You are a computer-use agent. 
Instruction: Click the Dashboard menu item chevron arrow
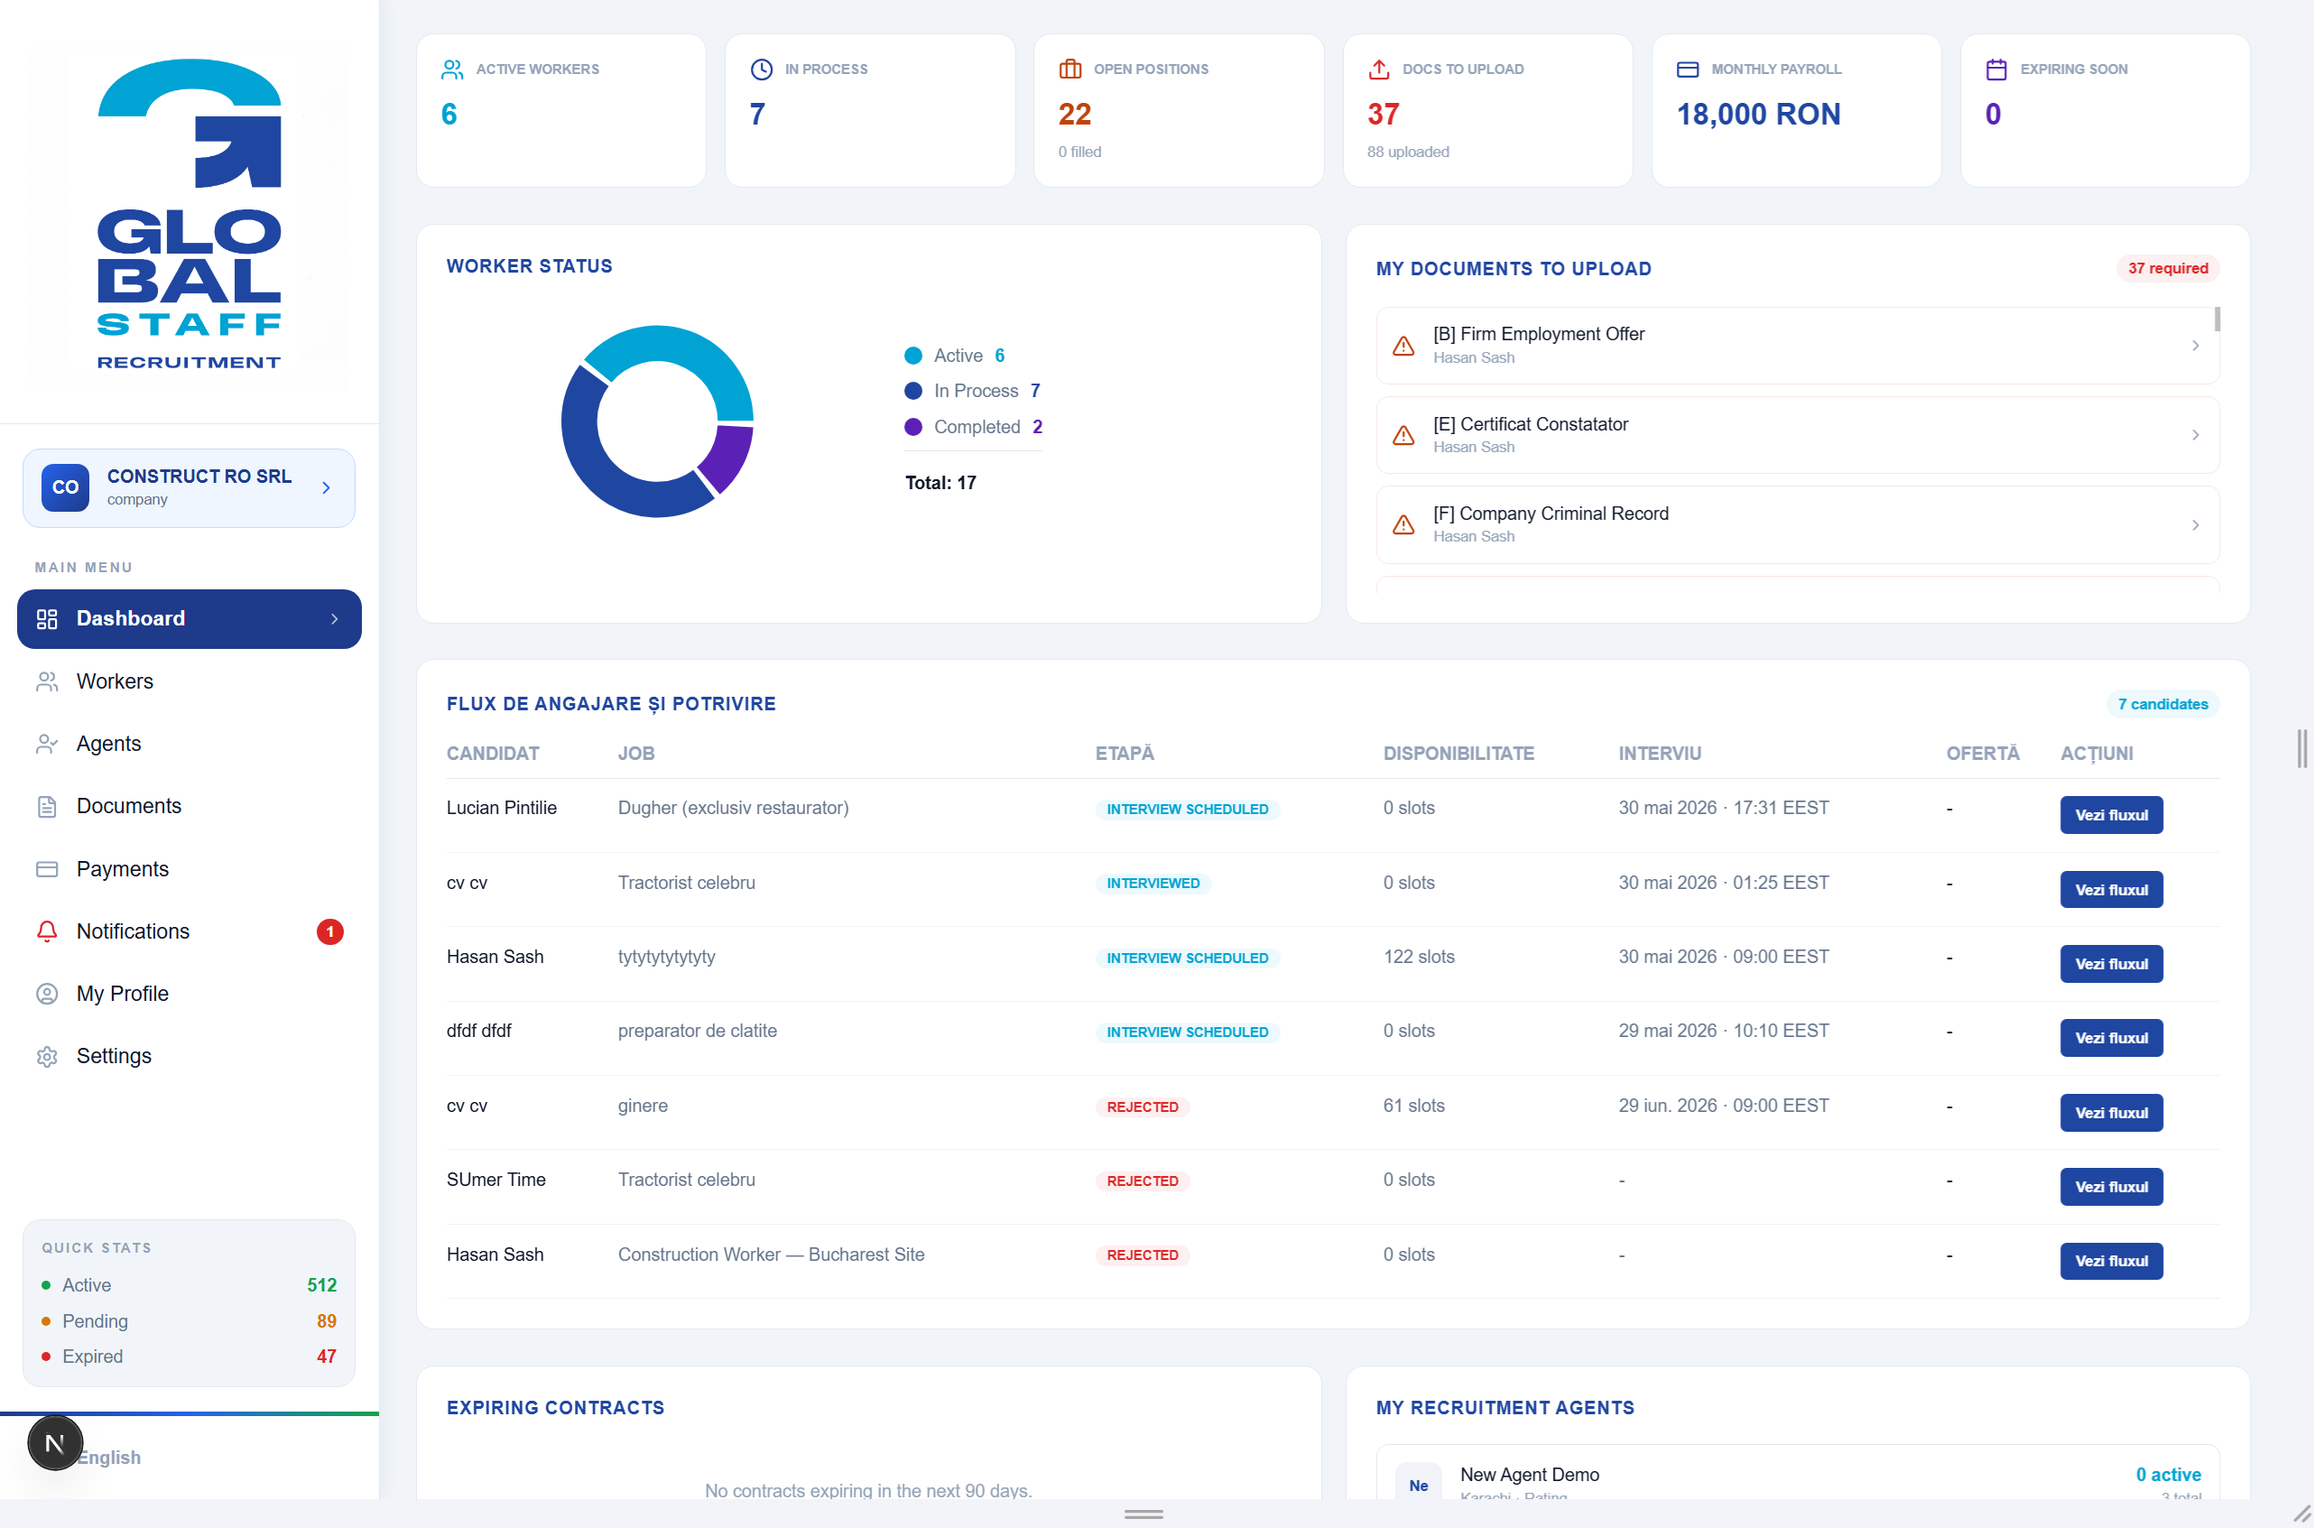click(x=334, y=619)
